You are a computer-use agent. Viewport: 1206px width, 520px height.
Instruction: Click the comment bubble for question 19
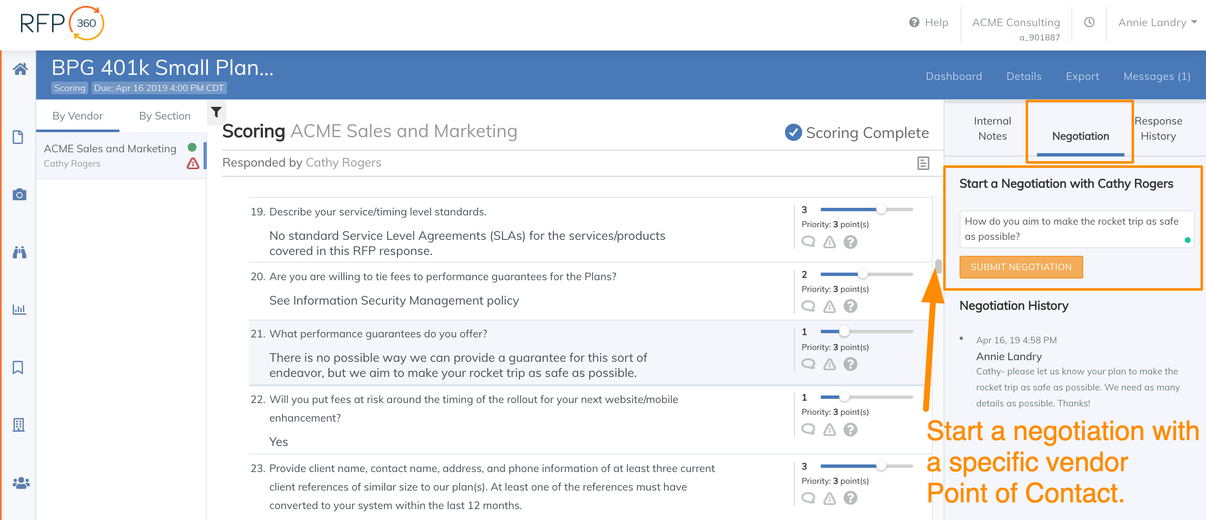[808, 242]
